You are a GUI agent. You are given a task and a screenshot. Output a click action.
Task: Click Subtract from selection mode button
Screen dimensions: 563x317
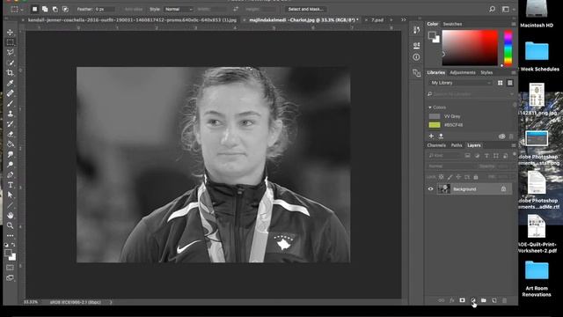point(55,9)
